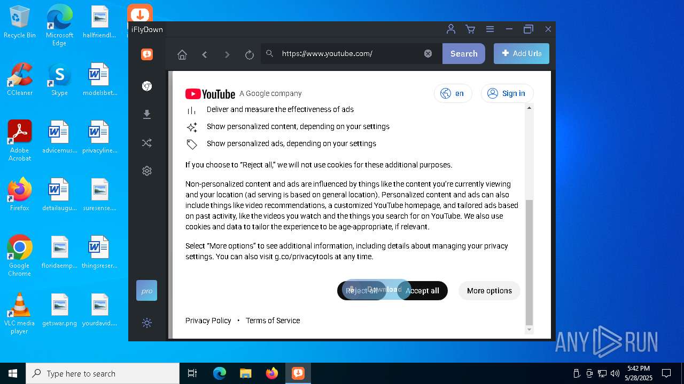Open Edge from the taskbar

pos(220,373)
